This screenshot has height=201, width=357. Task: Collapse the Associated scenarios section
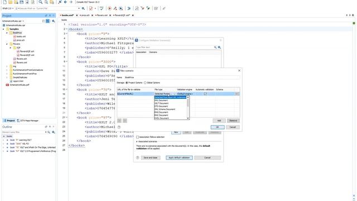pyautogui.click(x=137, y=141)
